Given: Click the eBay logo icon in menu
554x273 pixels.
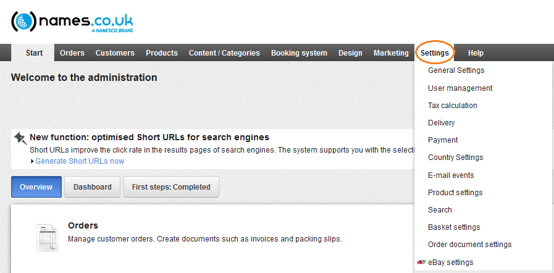Looking at the screenshot, I should click(421, 262).
